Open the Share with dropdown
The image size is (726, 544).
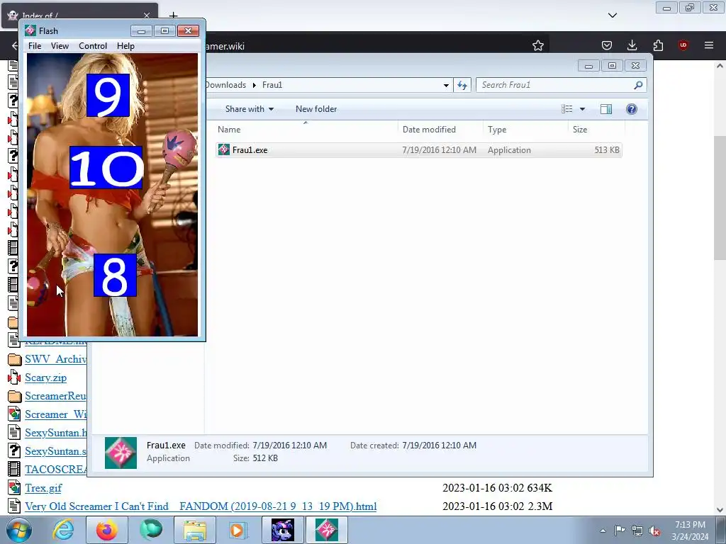tap(249, 109)
